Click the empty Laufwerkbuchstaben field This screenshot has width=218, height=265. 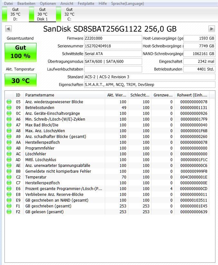(113, 69)
